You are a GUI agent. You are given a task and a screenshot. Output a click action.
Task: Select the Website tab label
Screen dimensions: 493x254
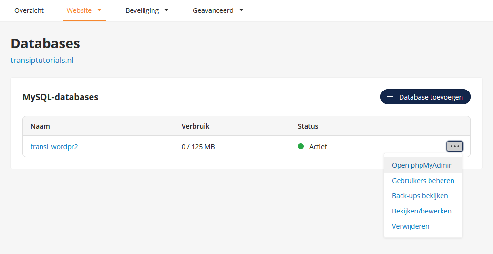click(x=79, y=10)
